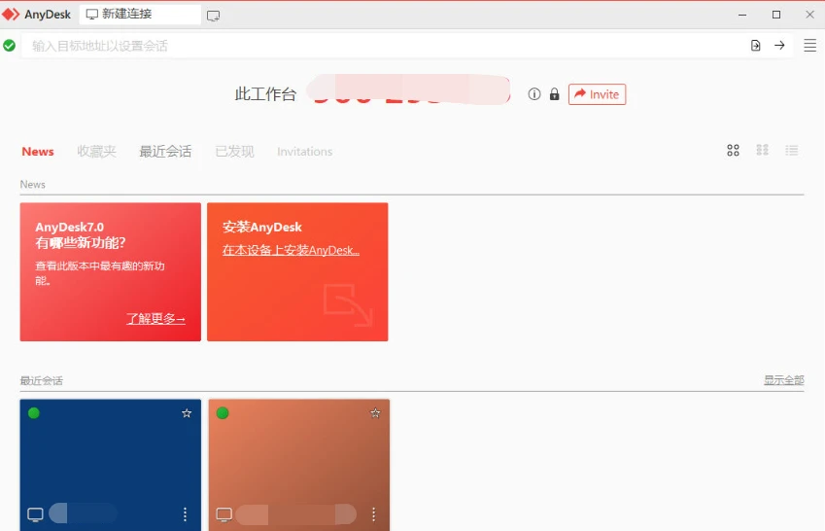This screenshot has width=825, height=531.
Task: Open new session tab icon in title bar
Action: pyautogui.click(x=214, y=16)
